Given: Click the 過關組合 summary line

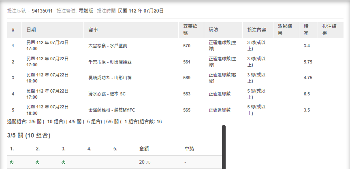Looking at the screenshot, I should 85,122.
